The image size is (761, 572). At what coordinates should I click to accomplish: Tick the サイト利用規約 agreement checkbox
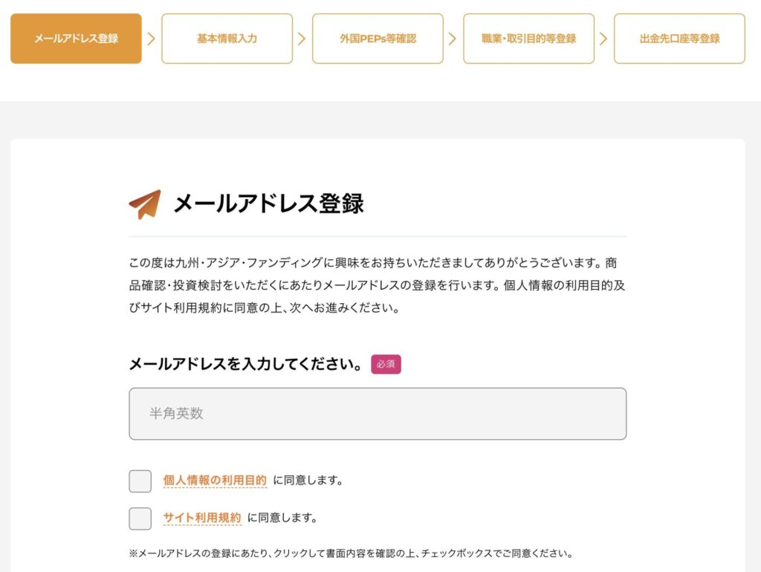pyautogui.click(x=140, y=519)
